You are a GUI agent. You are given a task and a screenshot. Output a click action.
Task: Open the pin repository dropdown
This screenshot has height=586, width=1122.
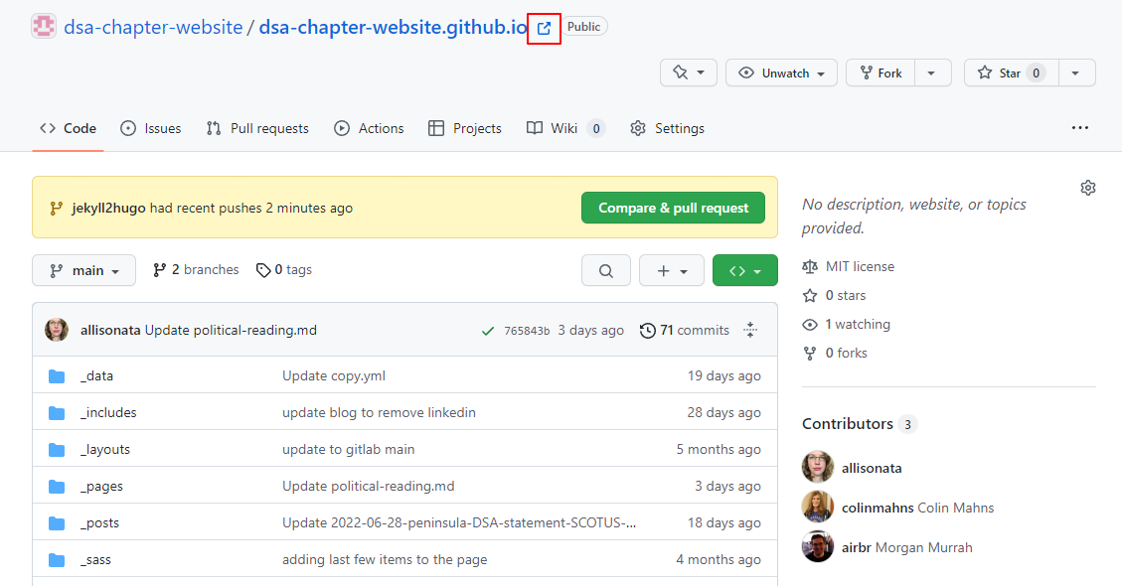[x=689, y=73]
